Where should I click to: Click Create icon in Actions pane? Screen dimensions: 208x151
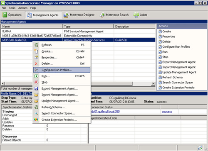coord(160,32)
